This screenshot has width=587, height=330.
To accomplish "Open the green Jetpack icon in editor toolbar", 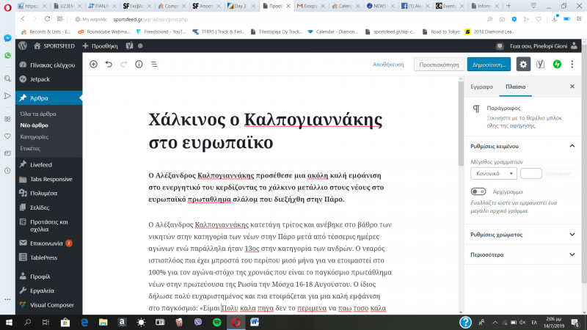I will [x=558, y=65].
